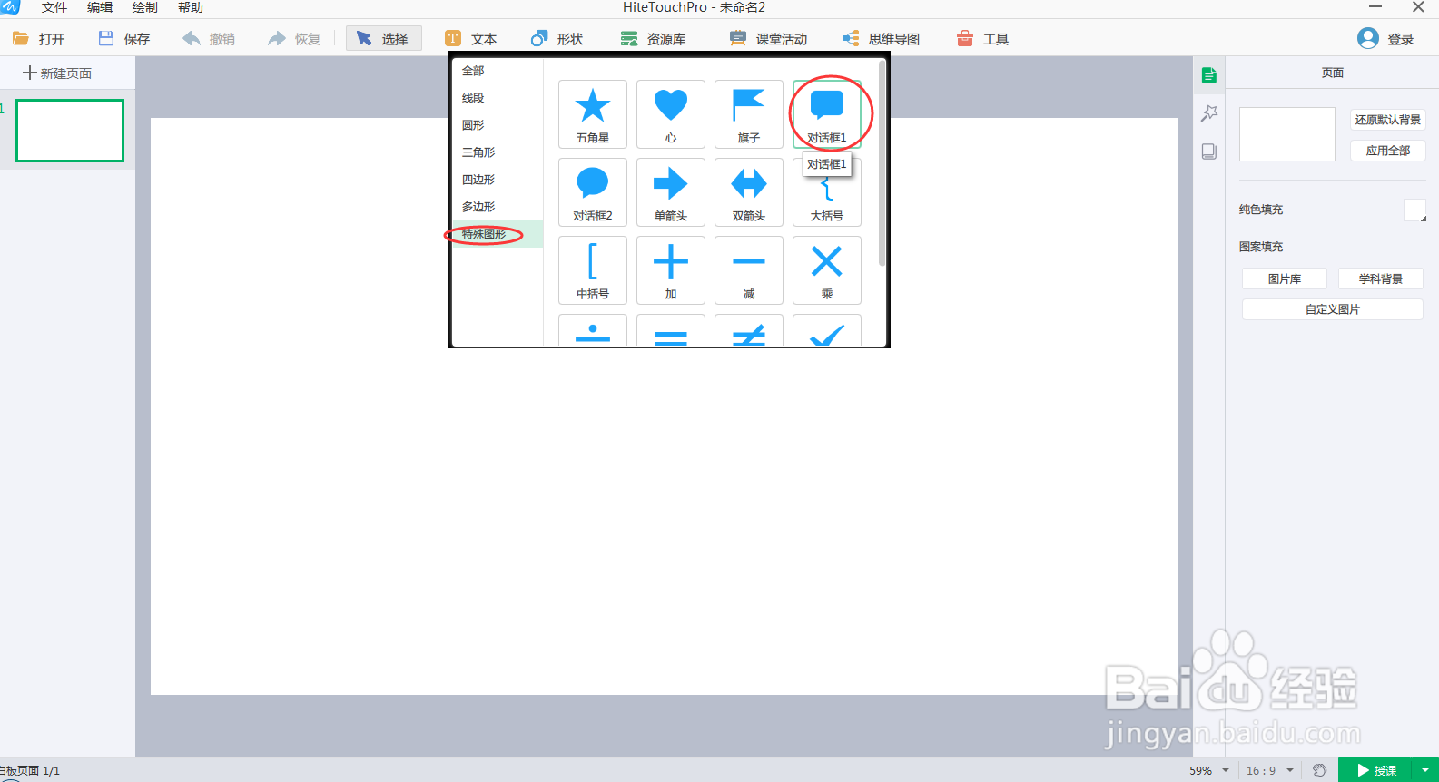Open the Tools (工具) toolbox
The image size is (1439, 782).
pos(983,39)
